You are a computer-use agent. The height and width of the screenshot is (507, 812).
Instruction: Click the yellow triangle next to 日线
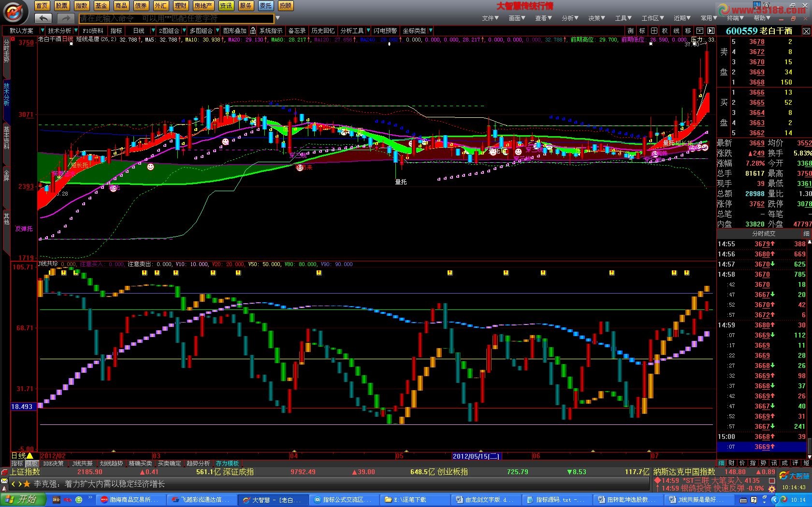coord(30,455)
